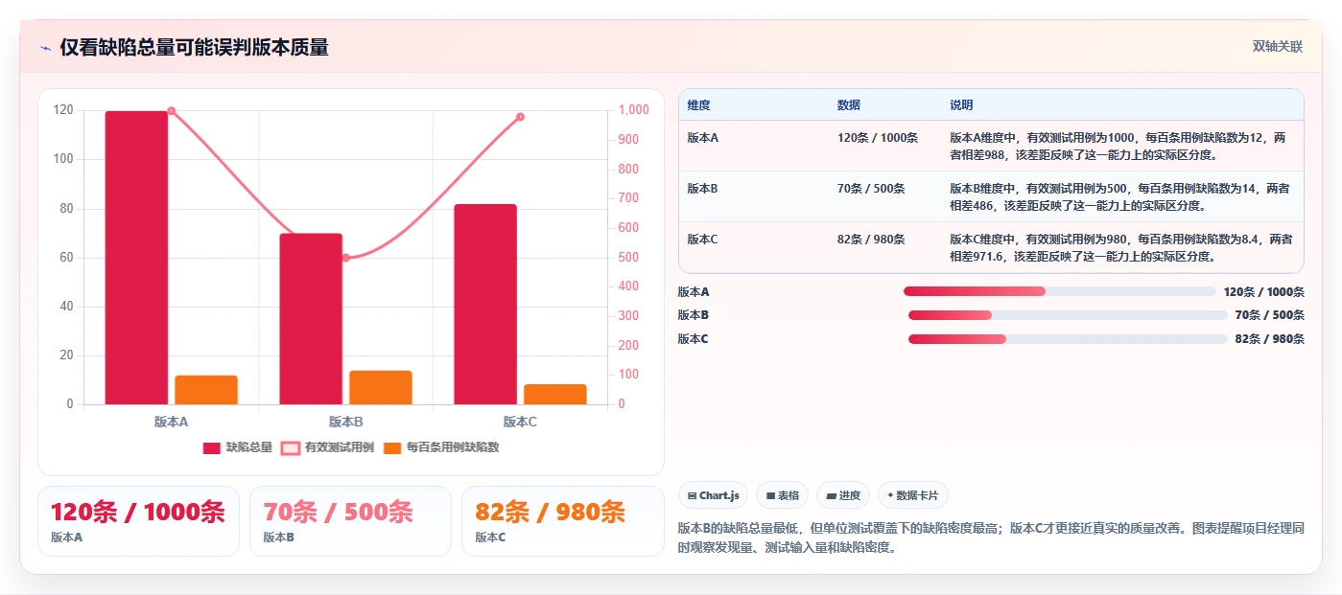Click the 表格 tag
Image resolution: width=1342 pixels, height=595 pixels.
tap(783, 495)
